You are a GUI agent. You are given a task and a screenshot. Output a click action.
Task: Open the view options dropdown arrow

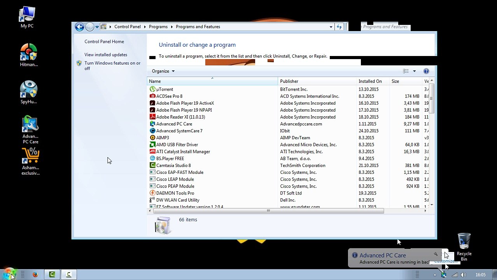click(x=414, y=71)
